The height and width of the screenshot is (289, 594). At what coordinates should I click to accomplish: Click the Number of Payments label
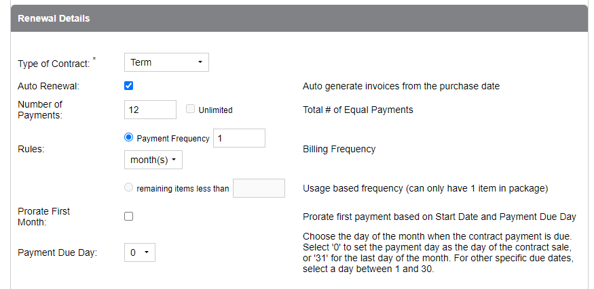(x=40, y=110)
